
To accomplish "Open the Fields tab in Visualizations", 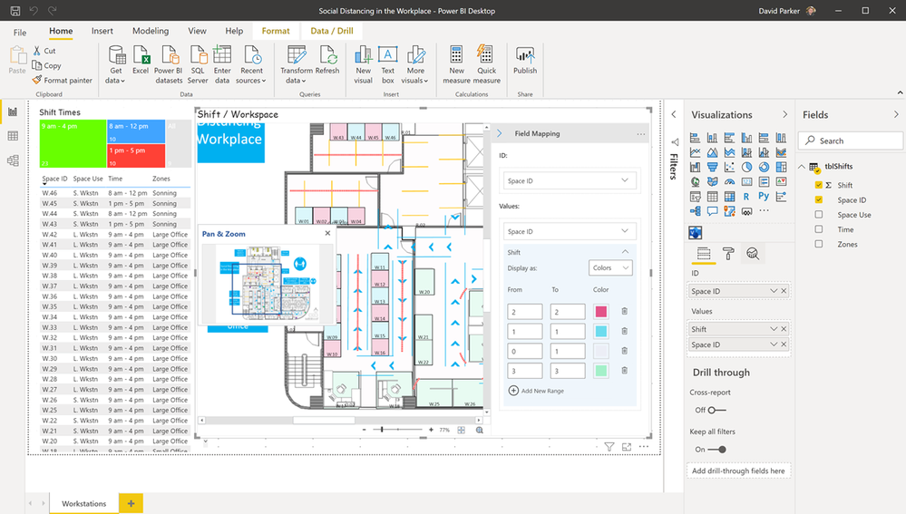I will pyautogui.click(x=703, y=254).
